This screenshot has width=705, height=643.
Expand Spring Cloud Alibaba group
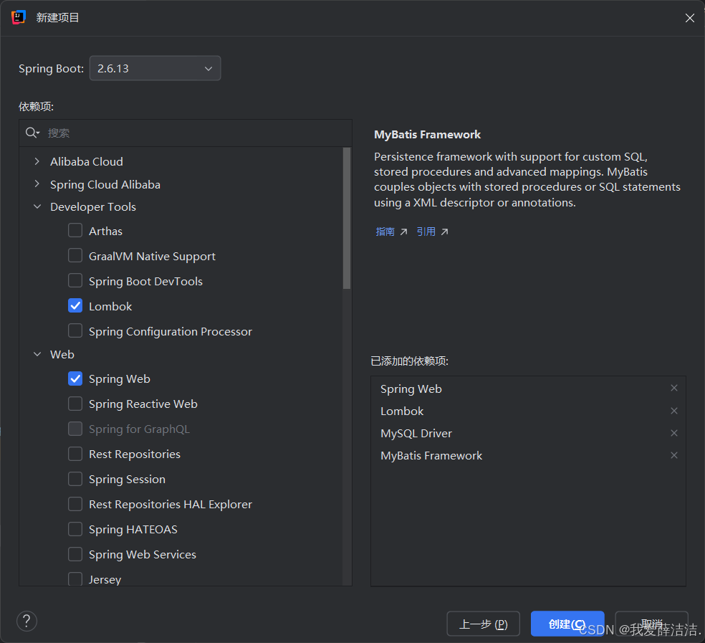(37, 184)
